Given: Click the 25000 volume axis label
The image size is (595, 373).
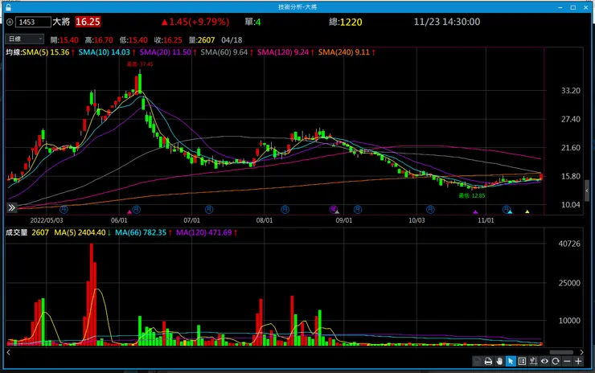Looking at the screenshot, I should coord(569,283).
